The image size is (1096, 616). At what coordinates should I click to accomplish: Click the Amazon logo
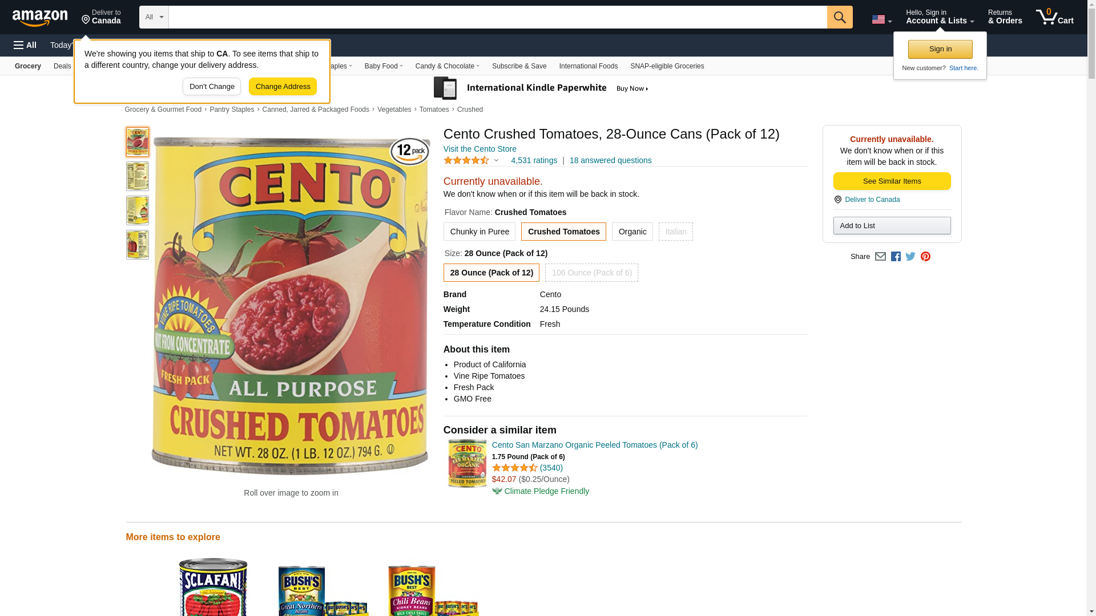pos(40,18)
